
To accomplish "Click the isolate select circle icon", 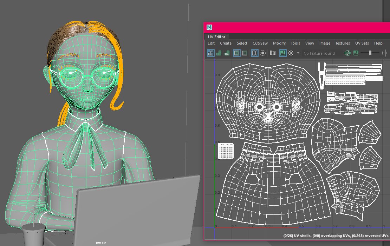I will click(x=263, y=53).
